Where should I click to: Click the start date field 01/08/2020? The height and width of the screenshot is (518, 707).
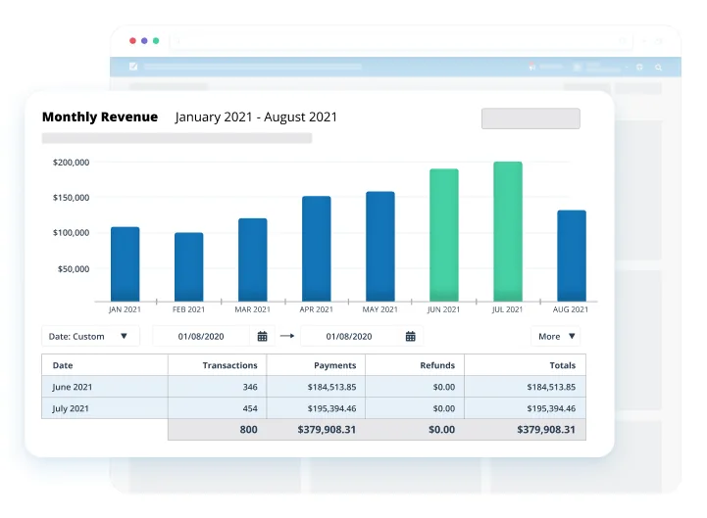[201, 336]
